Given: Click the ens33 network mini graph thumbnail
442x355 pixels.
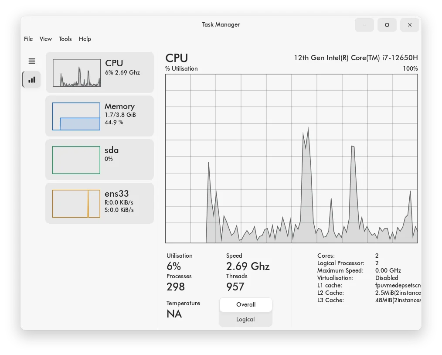Looking at the screenshot, I should click(x=76, y=204).
